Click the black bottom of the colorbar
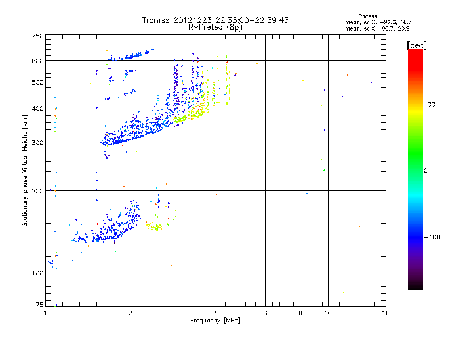The image size is (454, 341). (415, 286)
